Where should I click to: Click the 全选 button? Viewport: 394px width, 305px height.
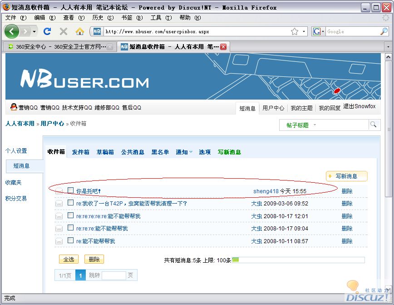coord(69,259)
